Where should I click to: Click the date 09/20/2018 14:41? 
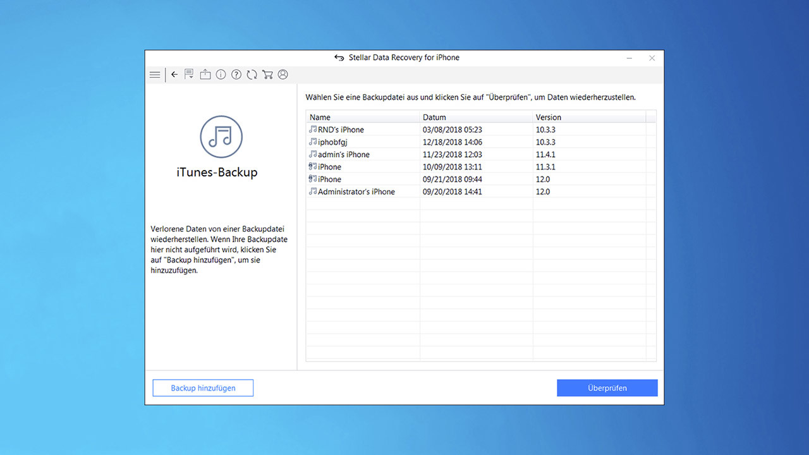point(453,191)
